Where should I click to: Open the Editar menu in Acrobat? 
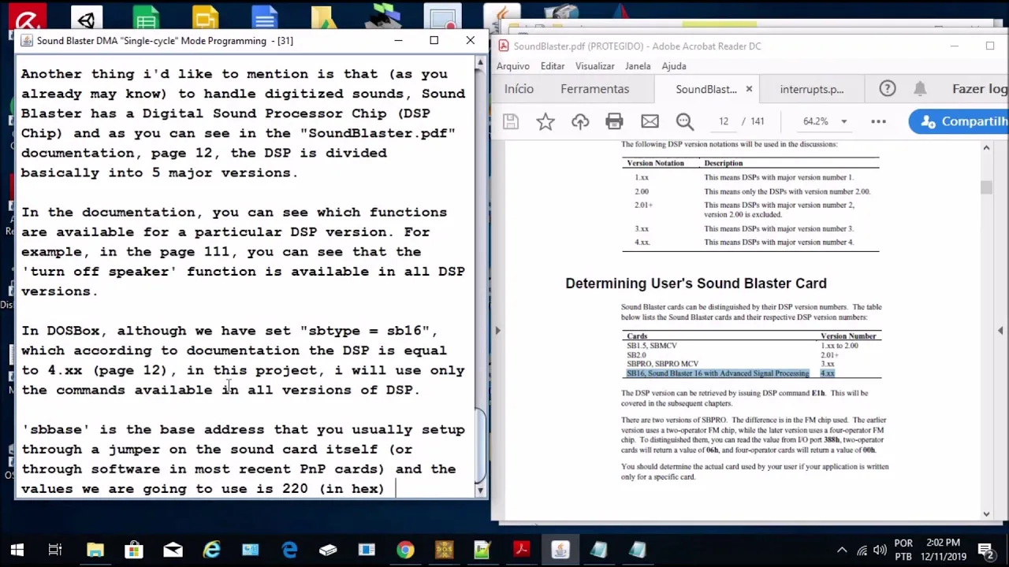click(x=553, y=66)
